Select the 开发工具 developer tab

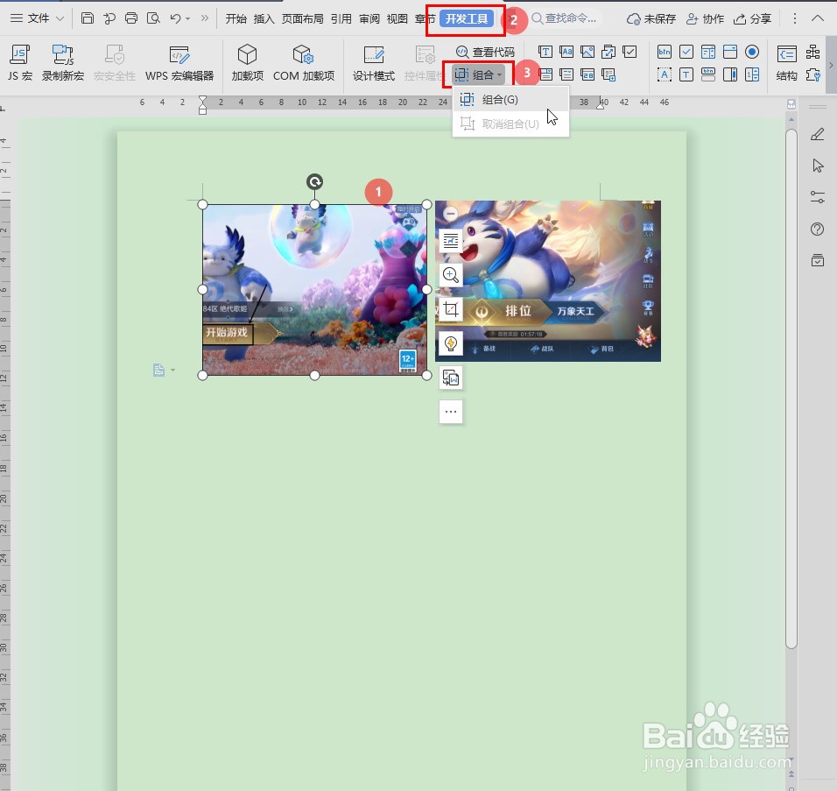coord(467,18)
